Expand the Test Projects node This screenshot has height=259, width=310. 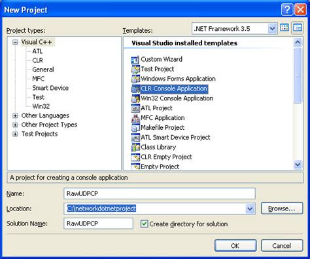pos(15,134)
